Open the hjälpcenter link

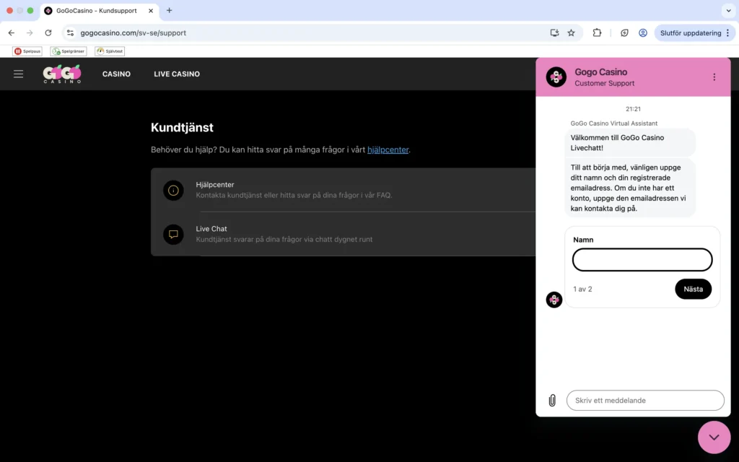388,149
